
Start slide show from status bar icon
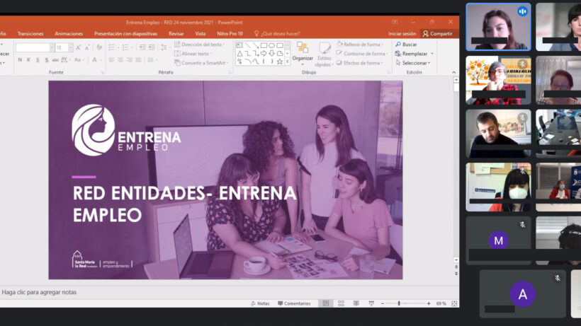point(371,303)
